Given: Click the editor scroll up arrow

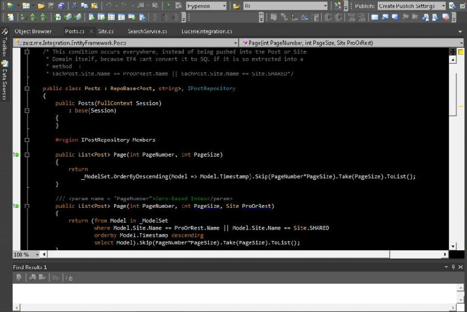Looking at the screenshot, I should (x=452, y=60).
